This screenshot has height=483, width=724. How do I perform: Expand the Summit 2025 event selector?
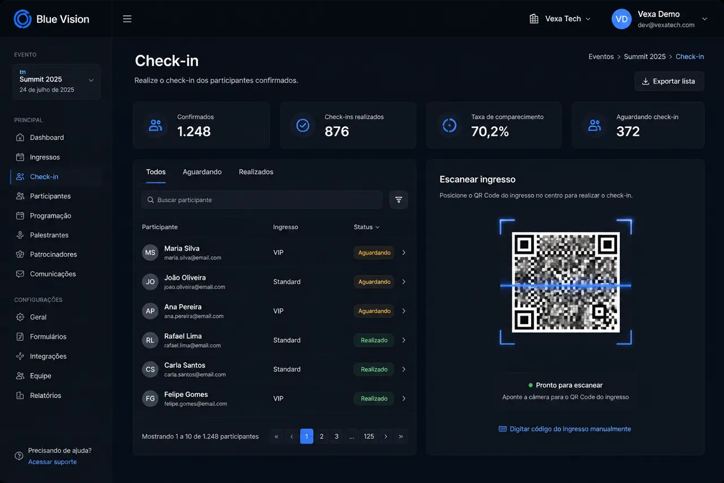57,82
